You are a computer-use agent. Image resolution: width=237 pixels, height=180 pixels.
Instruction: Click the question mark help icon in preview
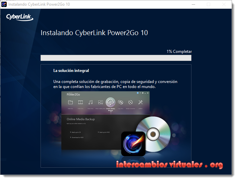(x=140, y=93)
